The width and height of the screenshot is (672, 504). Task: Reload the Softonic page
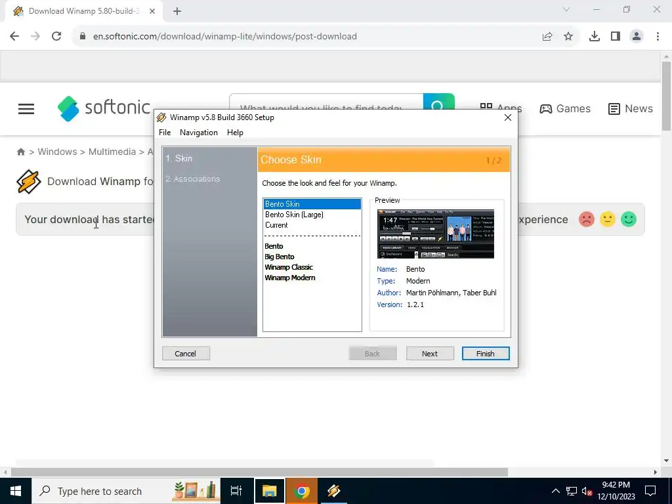(56, 36)
